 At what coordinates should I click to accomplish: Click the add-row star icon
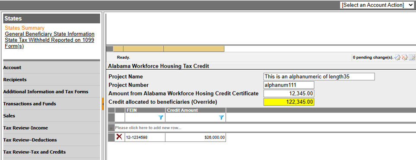click(111, 128)
